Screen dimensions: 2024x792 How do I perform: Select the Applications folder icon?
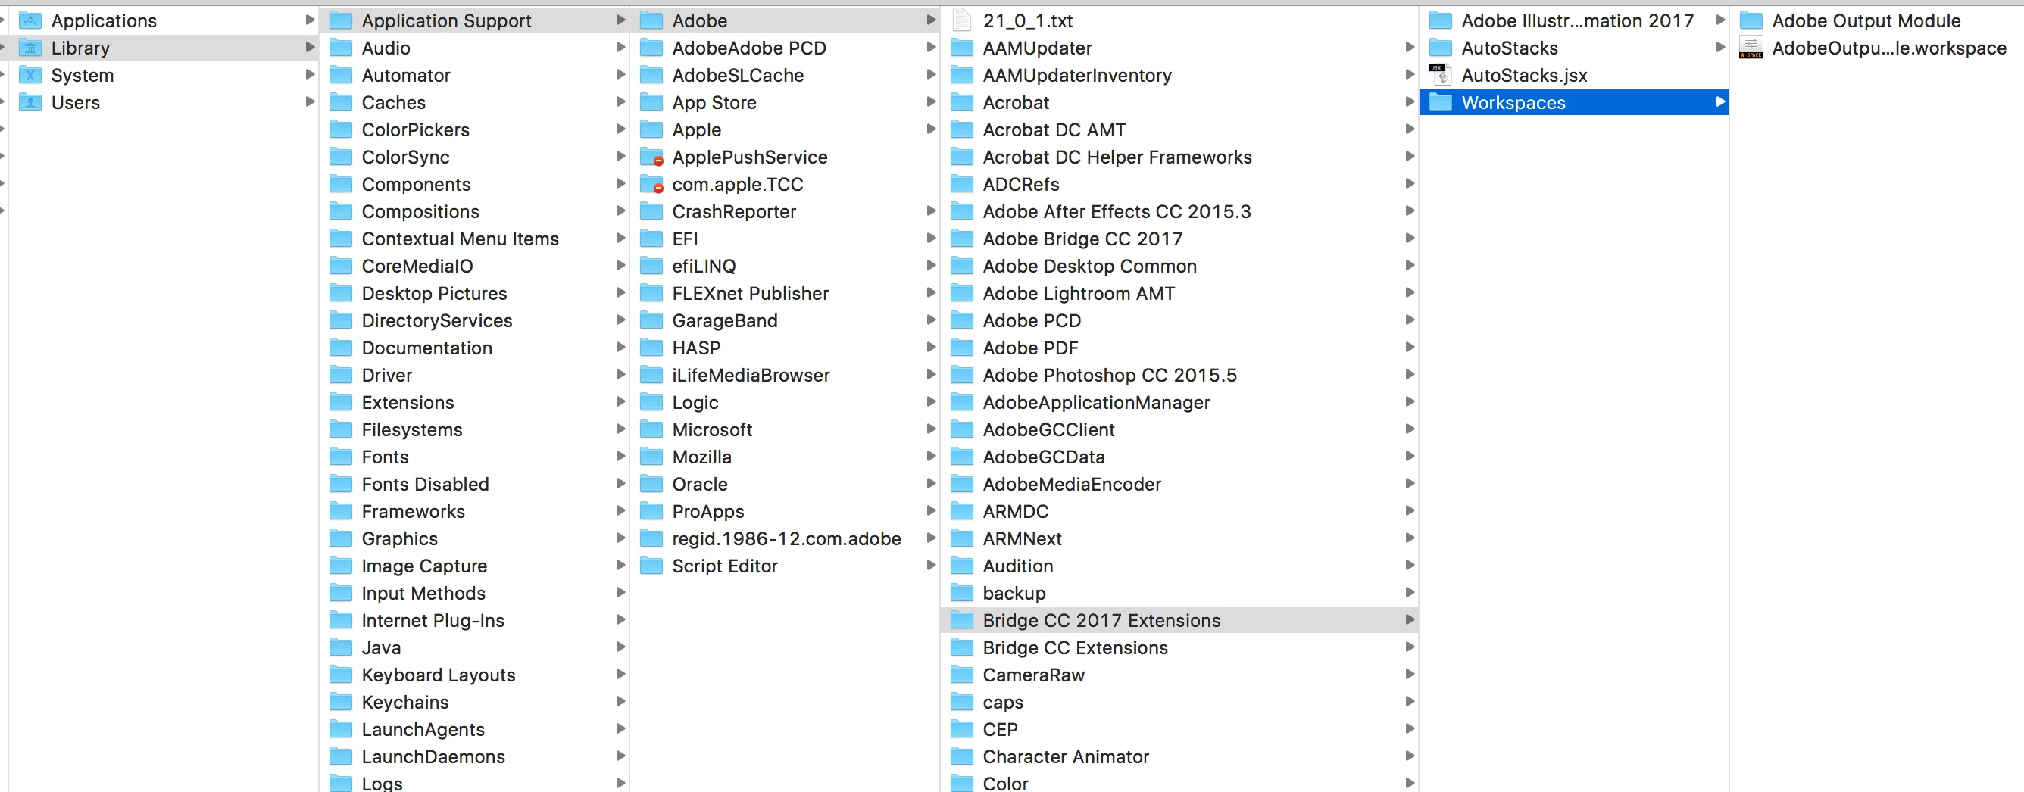(x=30, y=20)
